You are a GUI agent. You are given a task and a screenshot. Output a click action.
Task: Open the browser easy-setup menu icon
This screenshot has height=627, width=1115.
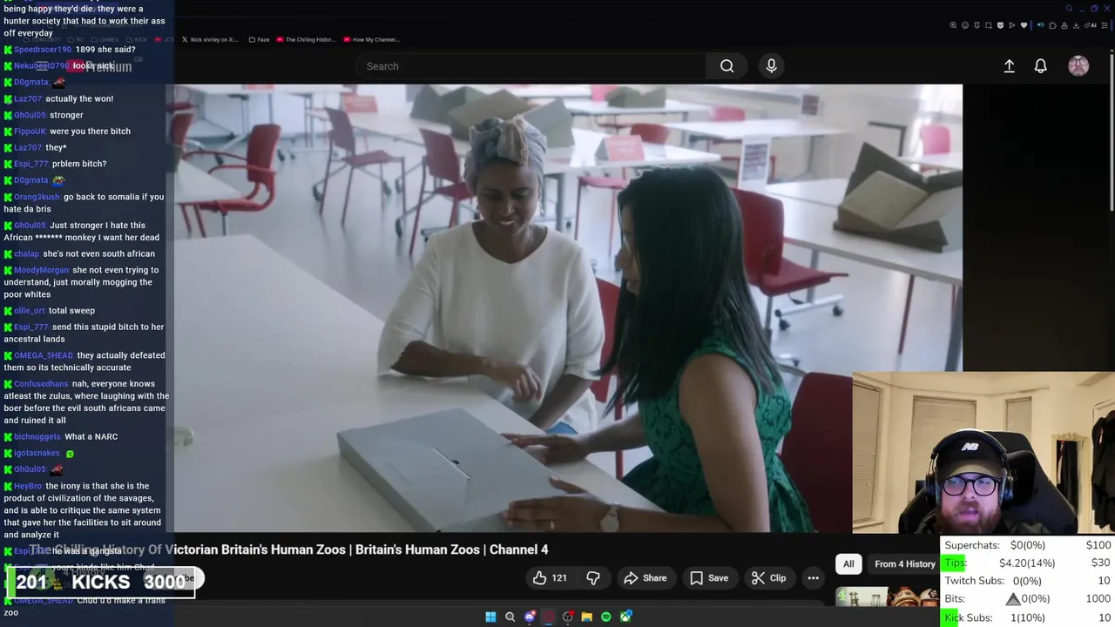coord(1104,25)
